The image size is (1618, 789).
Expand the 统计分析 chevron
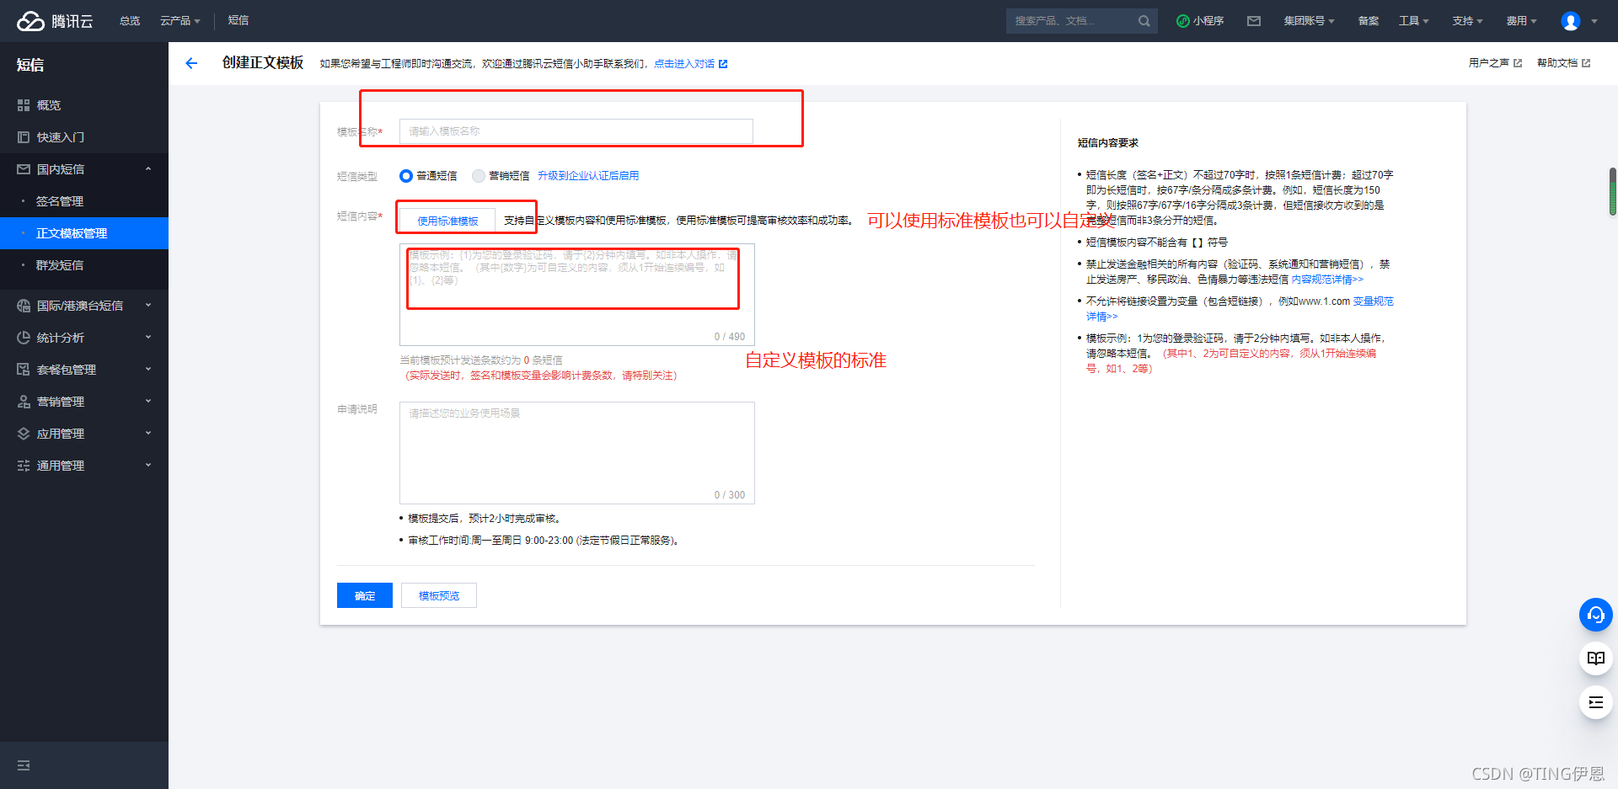(148, 338)
